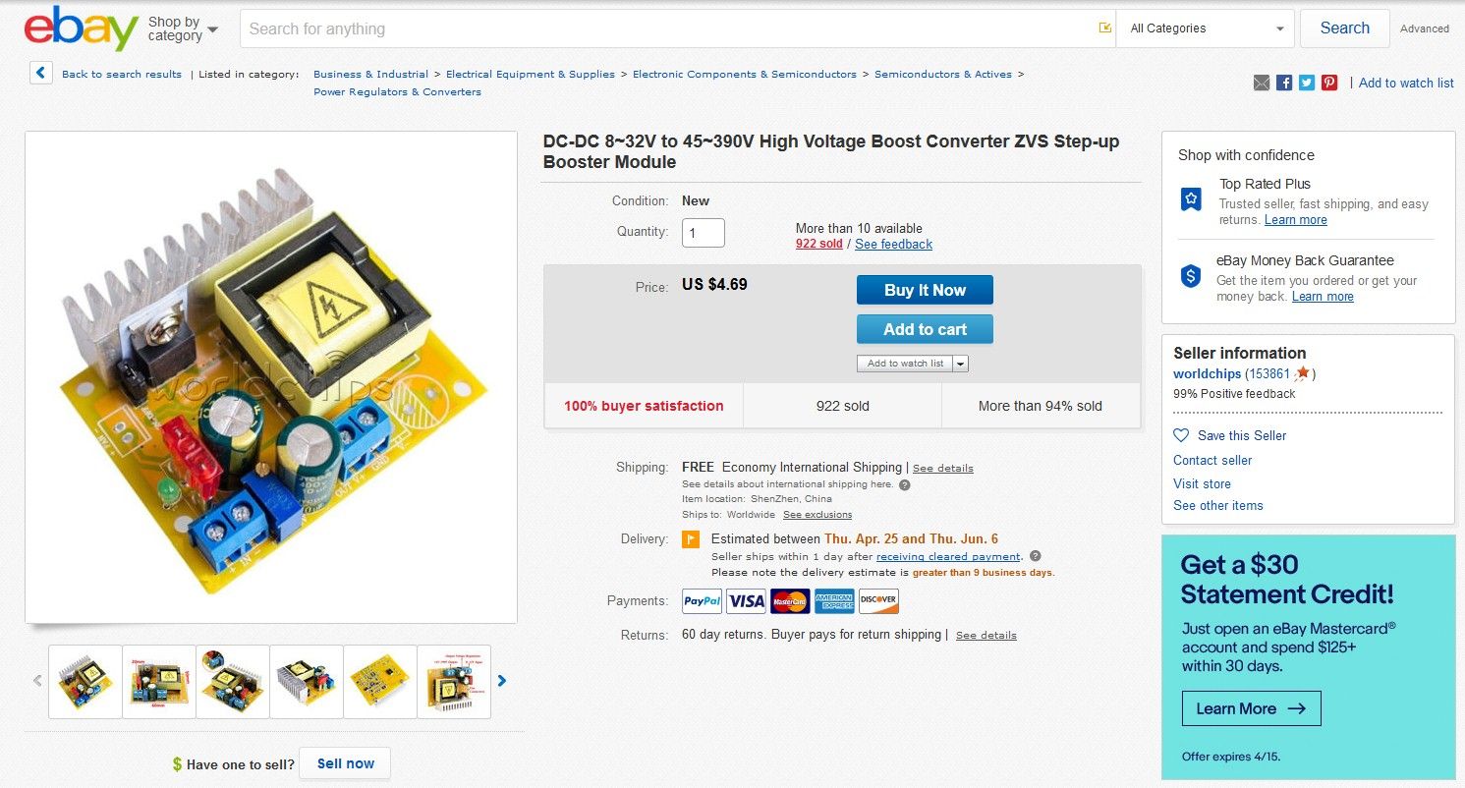
Task: Click the saved searches icon in search bar
Action: pyautogui.click(x=1105, y=28)
